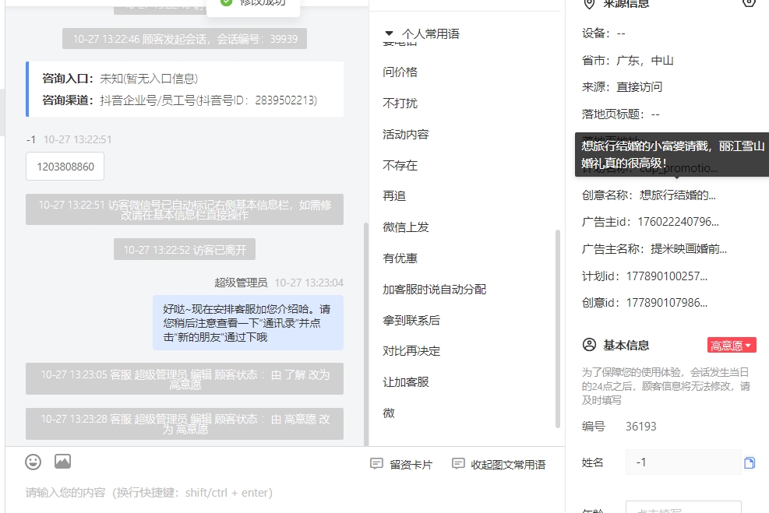Click the 创意名称 value text
769x513 pixels.
678,195
